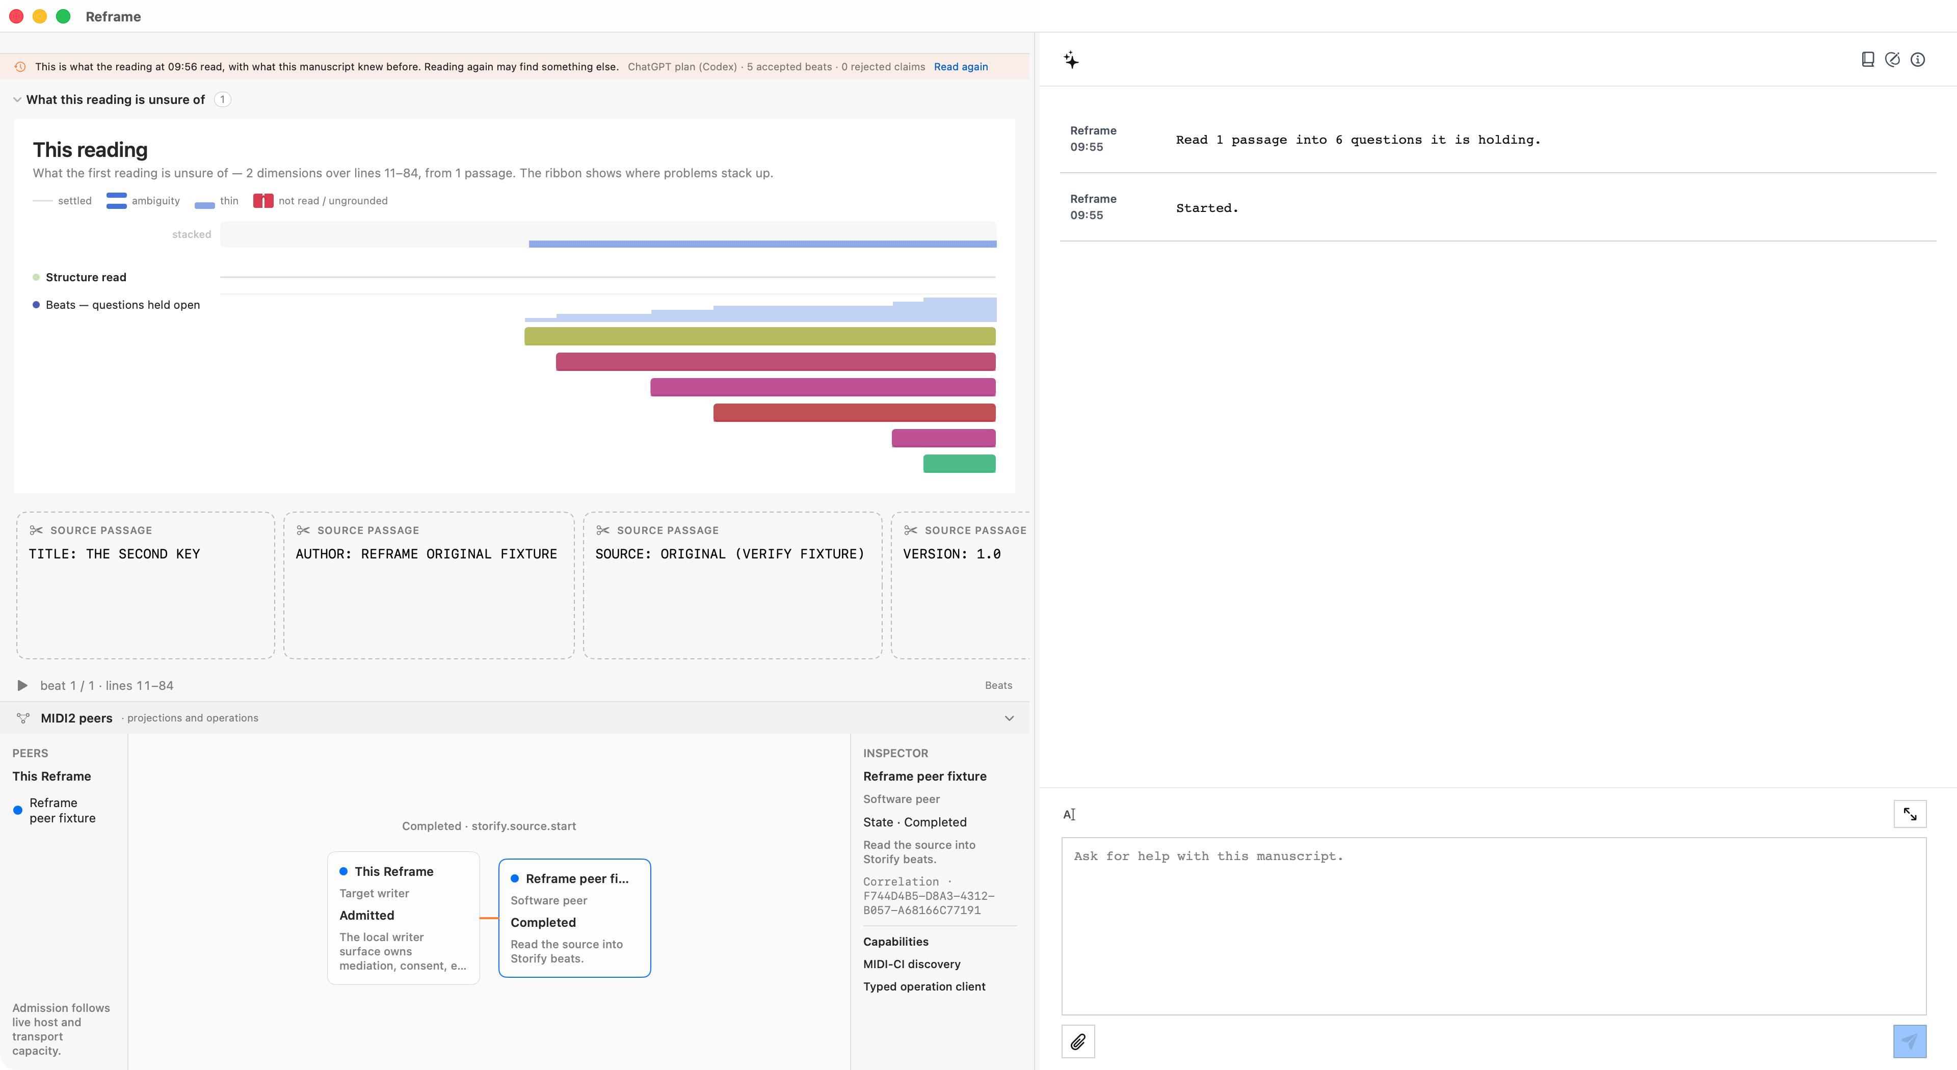Viewport: 1957px width, 1070px height.
Task: Click the 'Reframe peer fixture' Inspector title
Action: 924,776
